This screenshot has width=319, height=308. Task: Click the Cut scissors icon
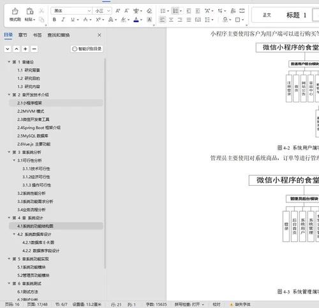(41, 11)
